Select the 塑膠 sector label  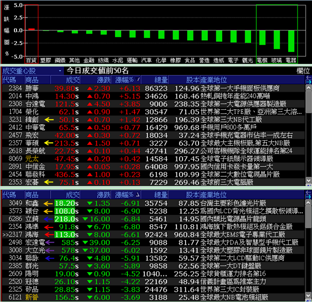coord(46,60)
